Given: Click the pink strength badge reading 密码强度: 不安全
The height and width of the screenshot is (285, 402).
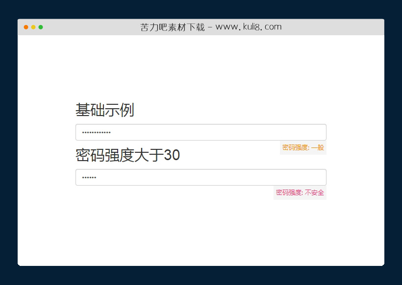Looking at the screenshot, I should (299, 193).
